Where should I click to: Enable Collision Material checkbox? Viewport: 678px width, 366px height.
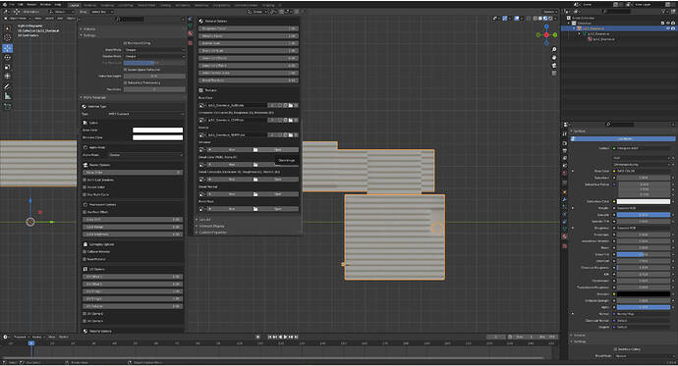[85, 251]
